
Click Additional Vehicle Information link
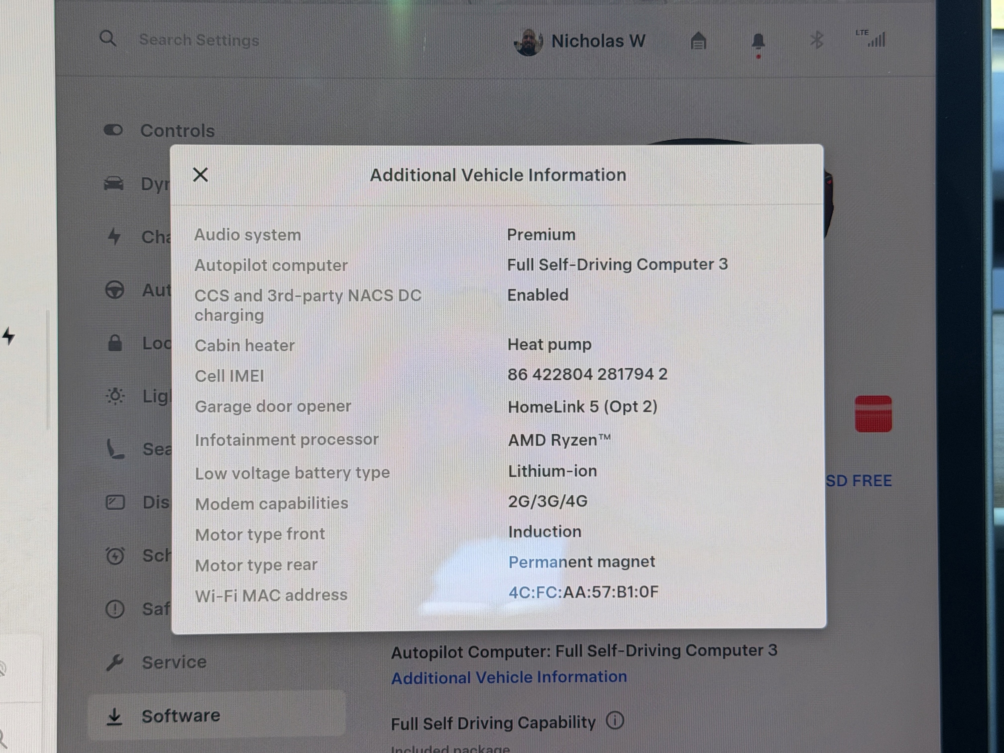point(509,677)
